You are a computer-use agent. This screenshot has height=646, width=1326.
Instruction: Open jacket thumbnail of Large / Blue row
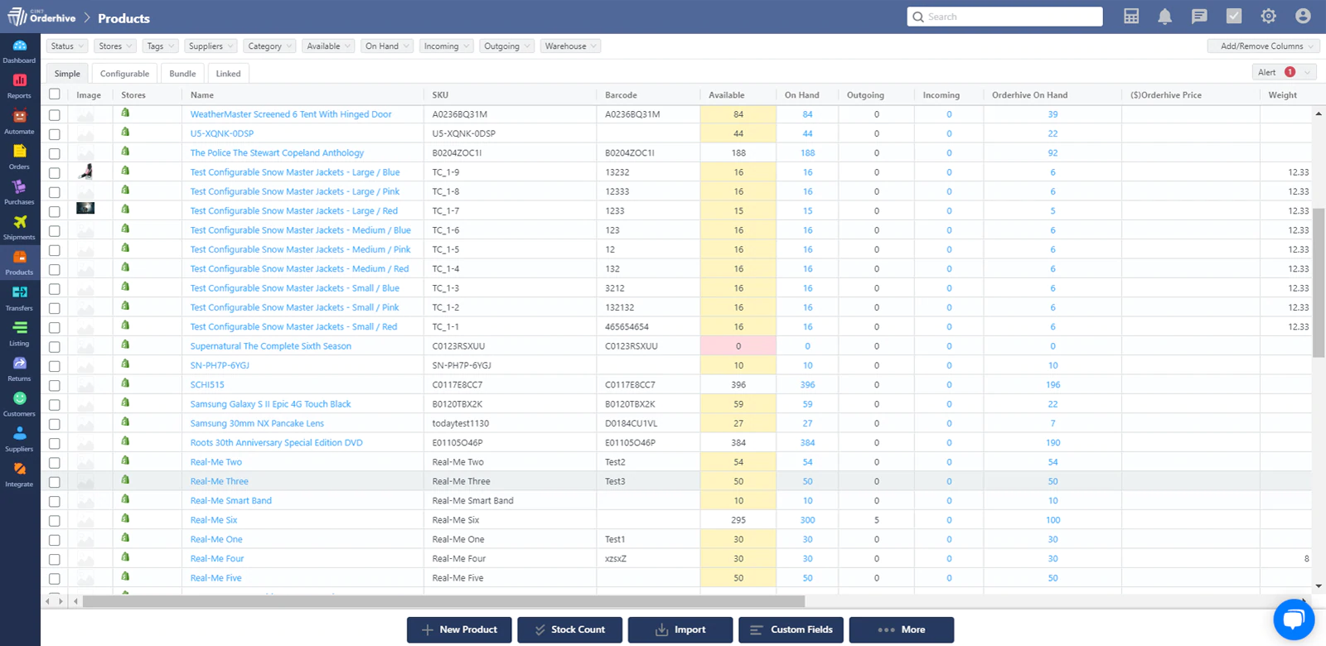click(85, 171)
